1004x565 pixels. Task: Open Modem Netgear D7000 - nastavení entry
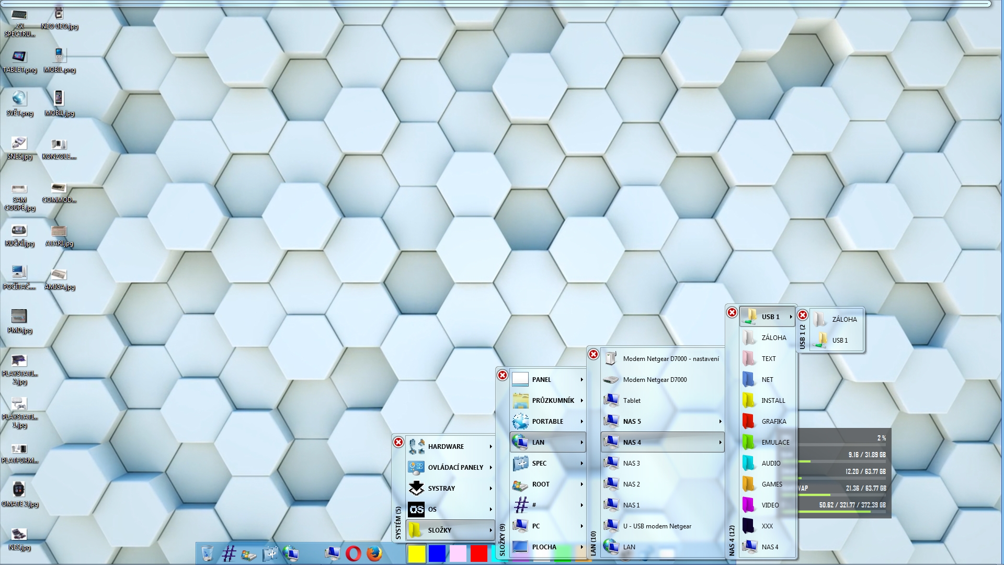tap(663, 358)
